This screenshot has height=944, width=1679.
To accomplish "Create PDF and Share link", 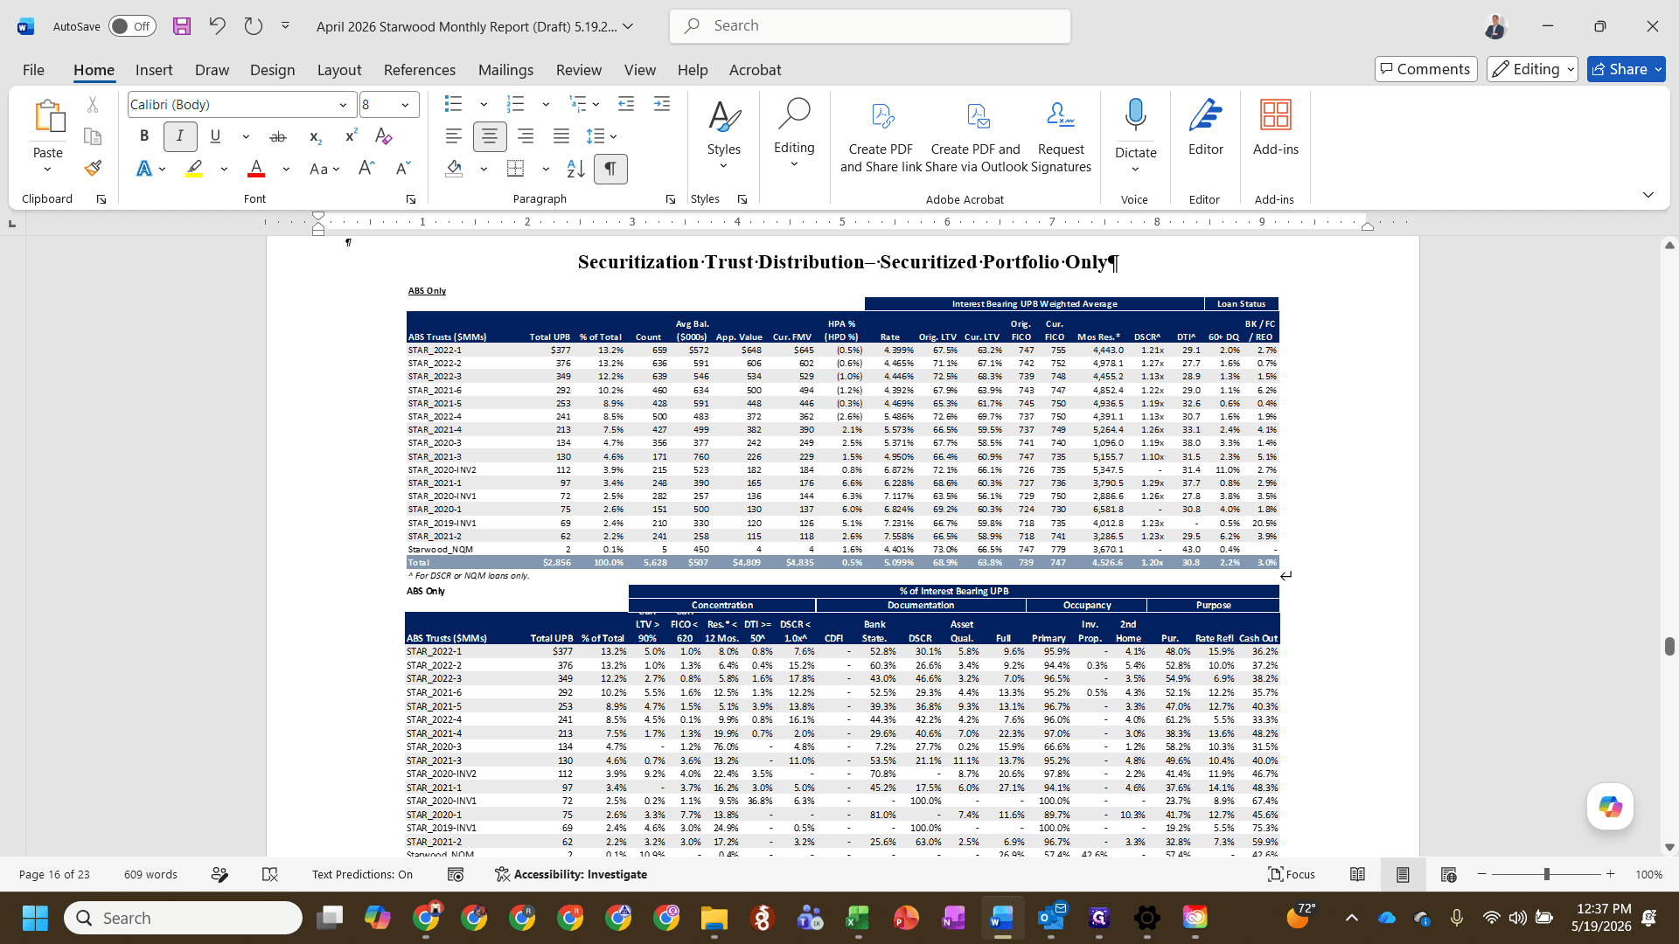I will tap(881, 135).
